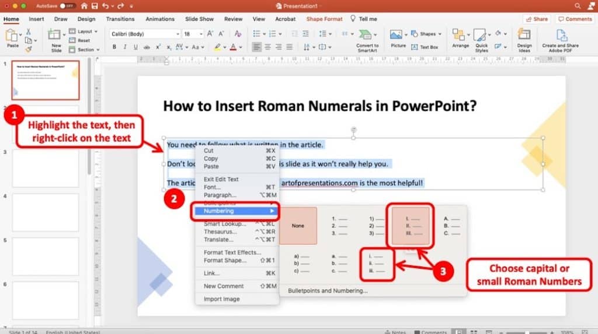The height and width of the screenshot is (334, 598).
Task: Switch to the Design tab
Action: tap(86, 19)
